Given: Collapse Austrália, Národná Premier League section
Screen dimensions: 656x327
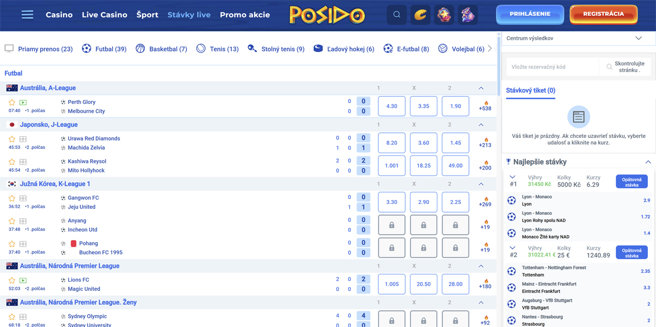Looking at the screenshot, I should click(x=481, y=266).
